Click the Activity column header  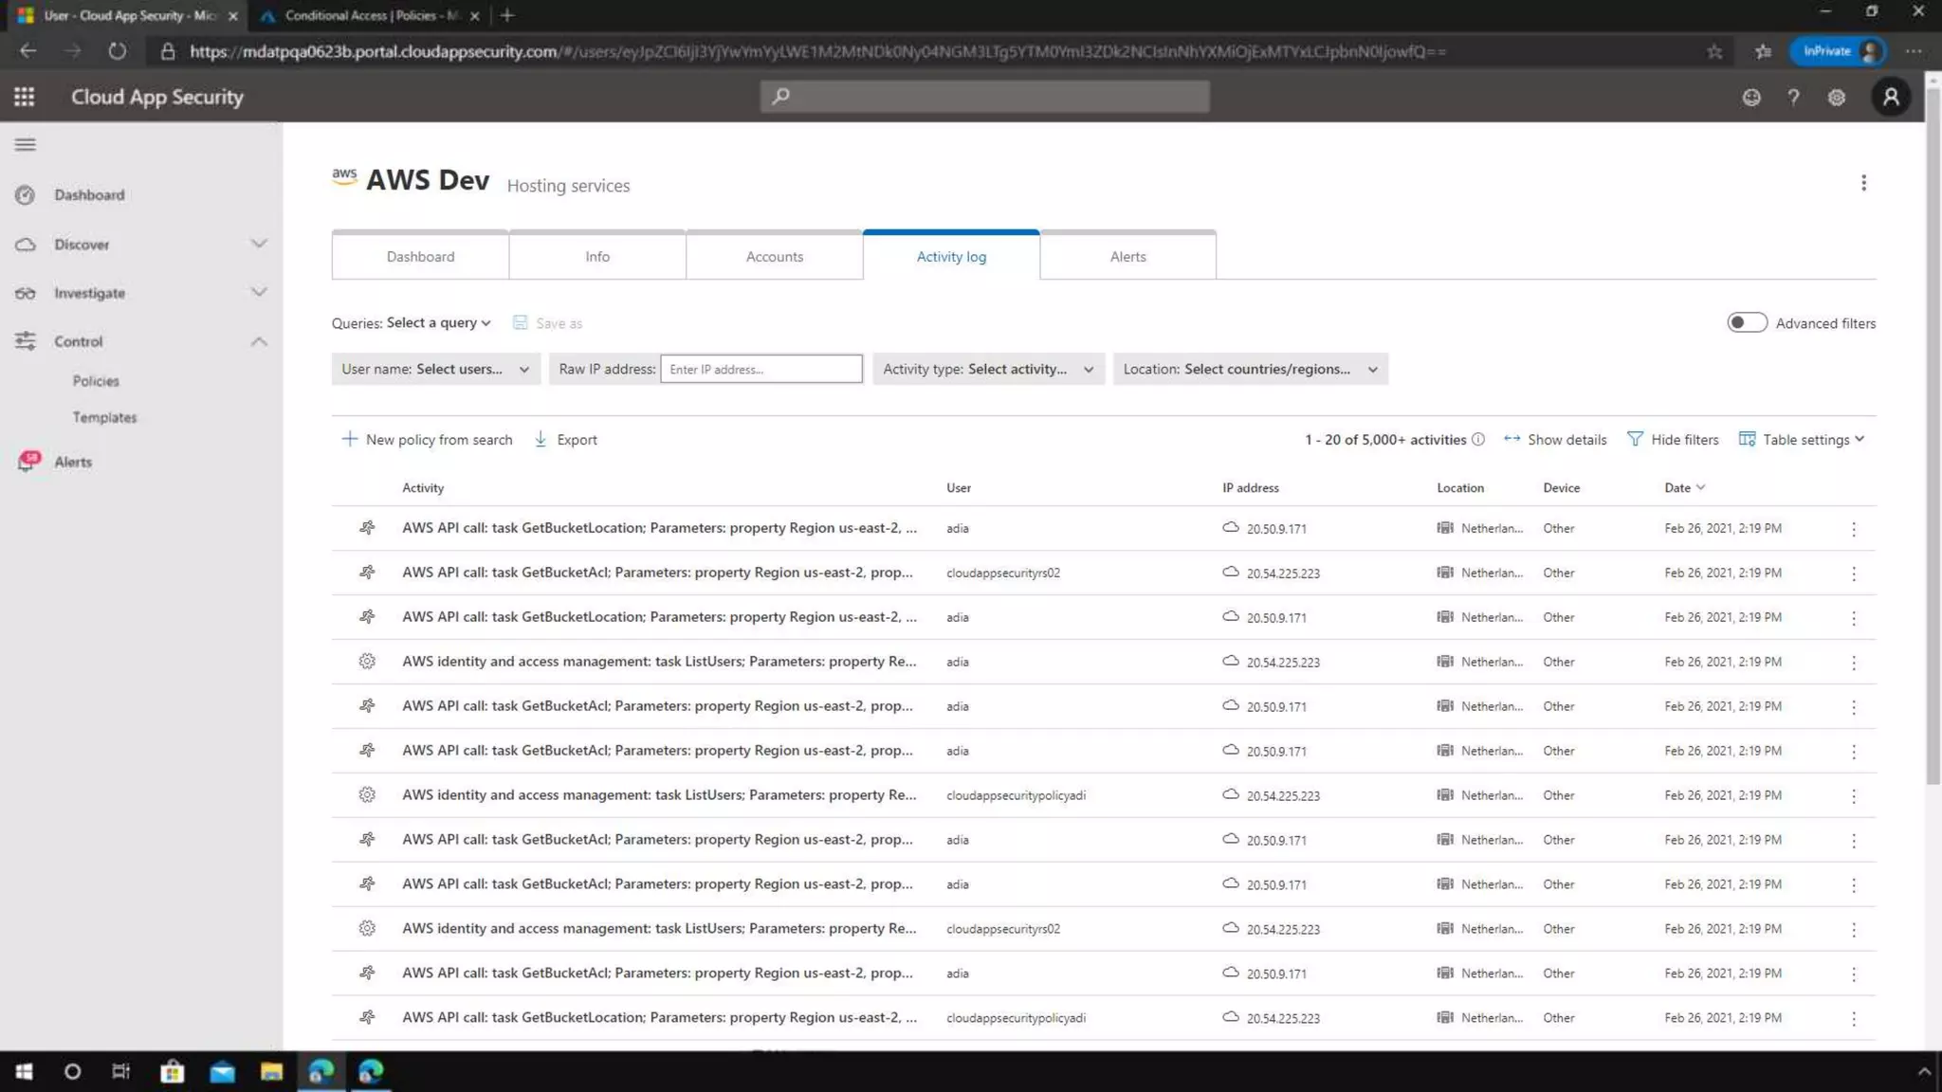[x=423, y=487]
